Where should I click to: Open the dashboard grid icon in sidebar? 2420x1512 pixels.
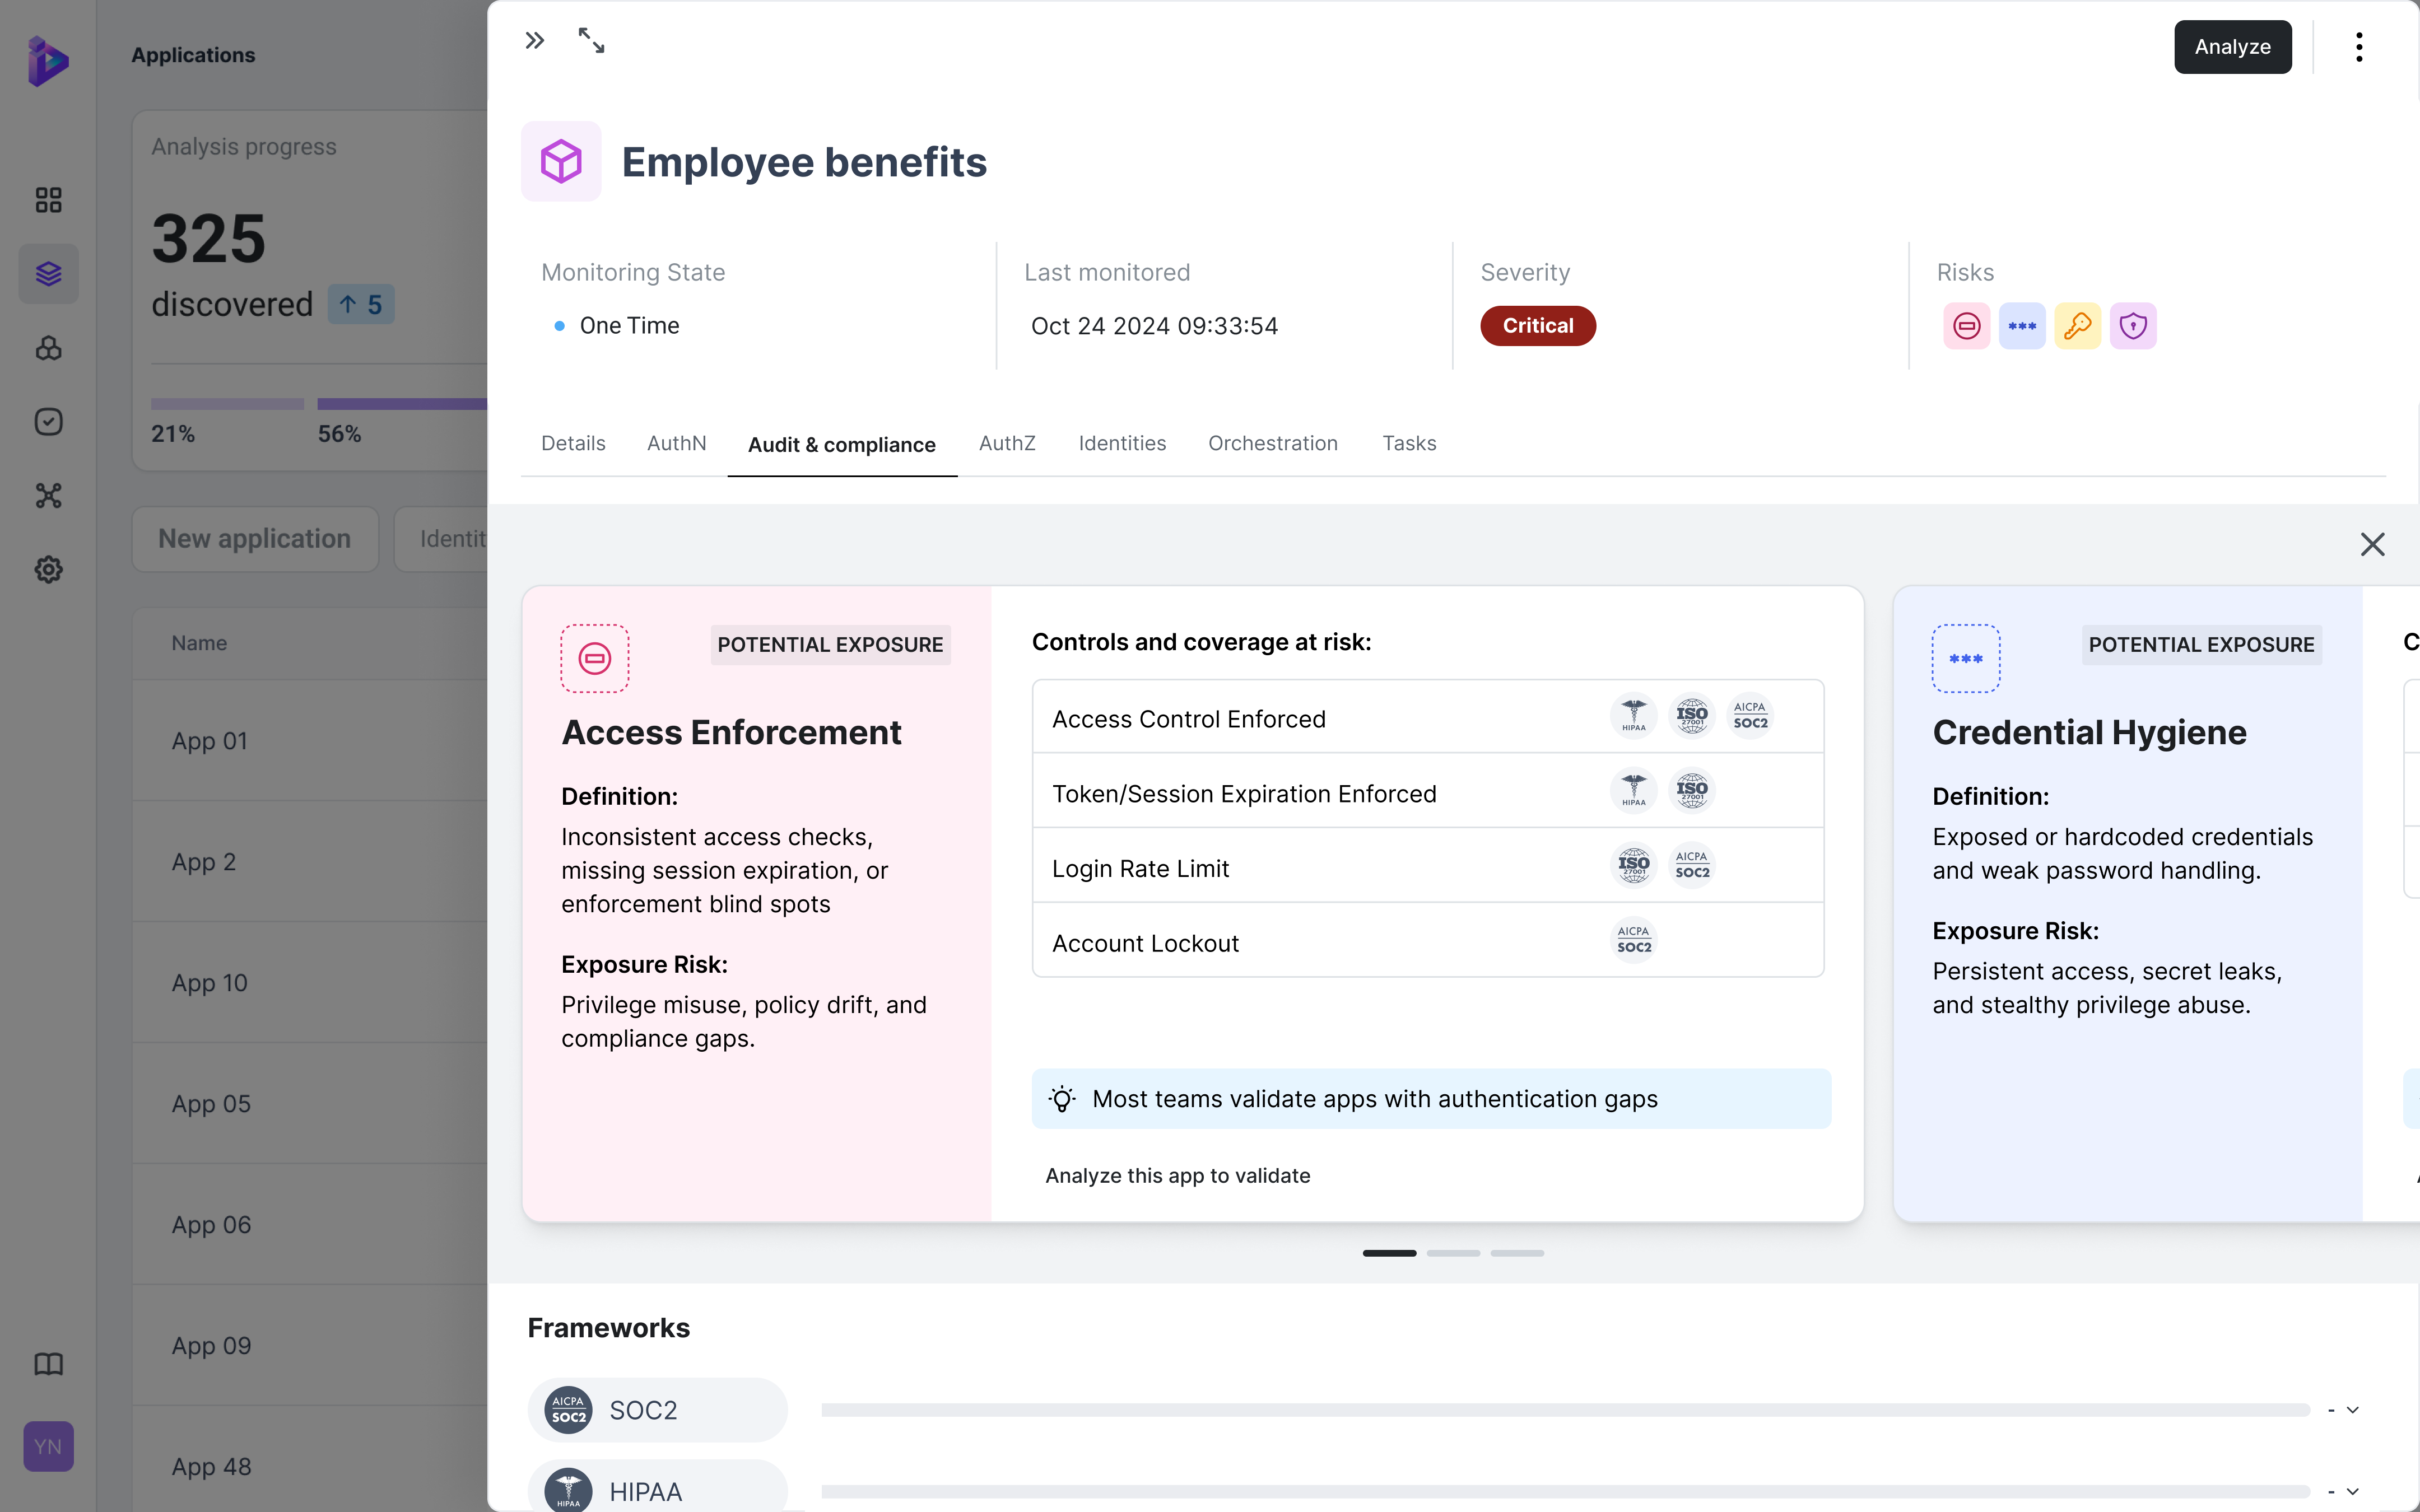point(48,200)
